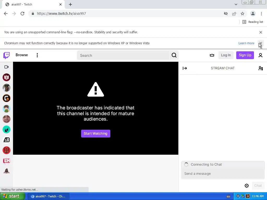Open the A6 logo channel avatar
The height and width of the screenshot is (200, 267).
7,140
